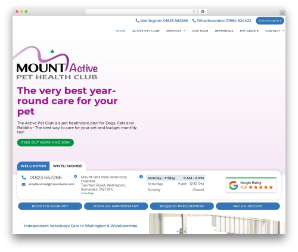Screen dimensions: 298x252
Task: Click the map pin location icon
Action: pos(76,176)
